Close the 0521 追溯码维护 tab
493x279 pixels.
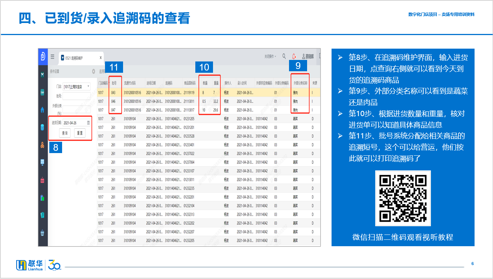pos(100,58)
